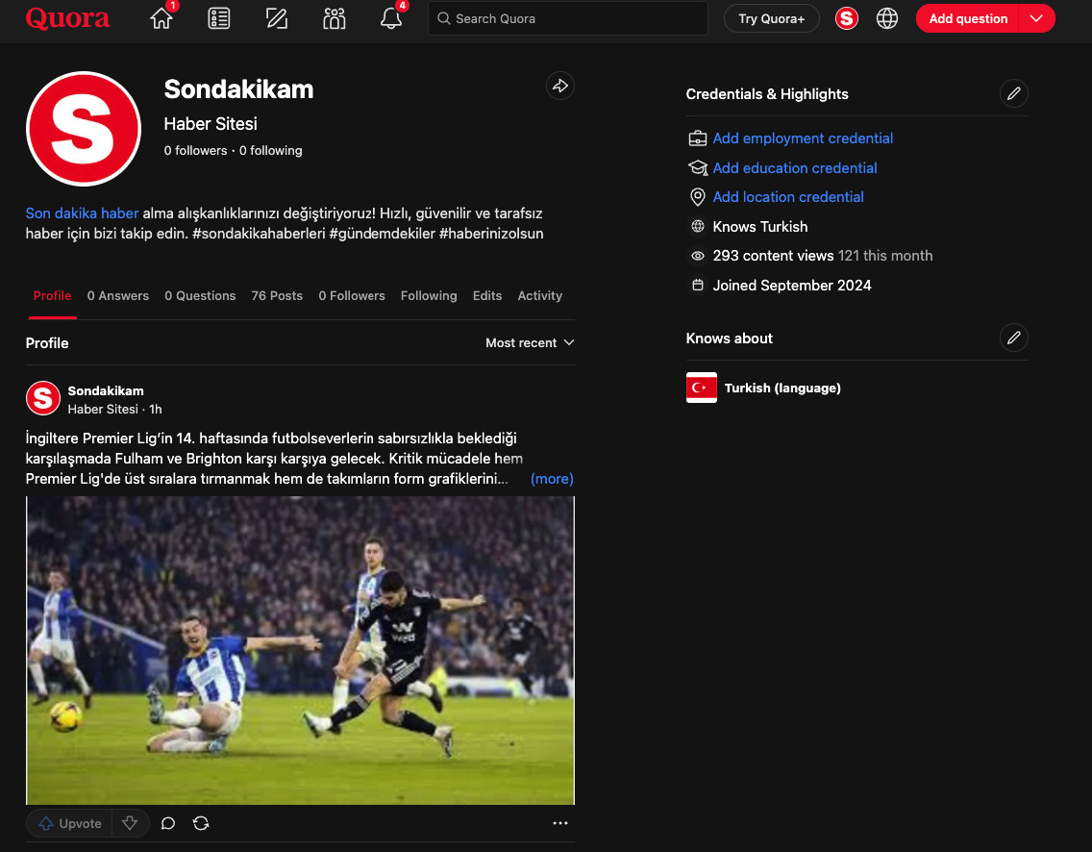This screenshot has height=852, width=1092.
Task: Expand the Add question dropdown chevron
Action: pos(1036,18)
